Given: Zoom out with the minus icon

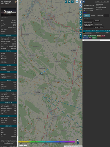Looking at the screenshot, I should [78, 143].
